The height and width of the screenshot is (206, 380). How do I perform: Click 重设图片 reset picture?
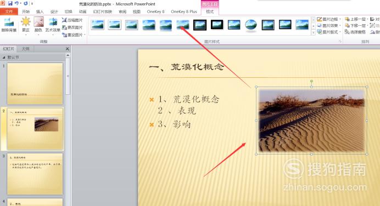point(72,35)
